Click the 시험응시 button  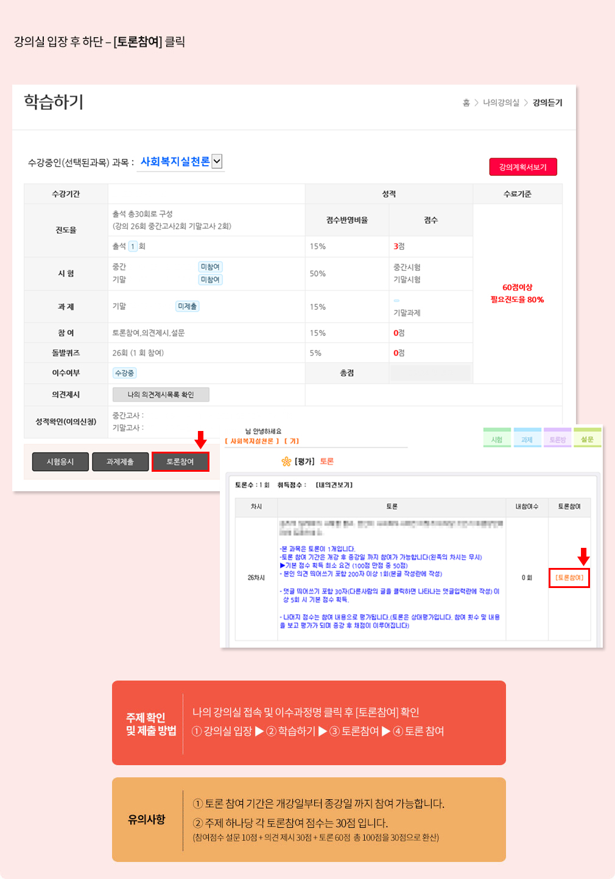point(60,461)
